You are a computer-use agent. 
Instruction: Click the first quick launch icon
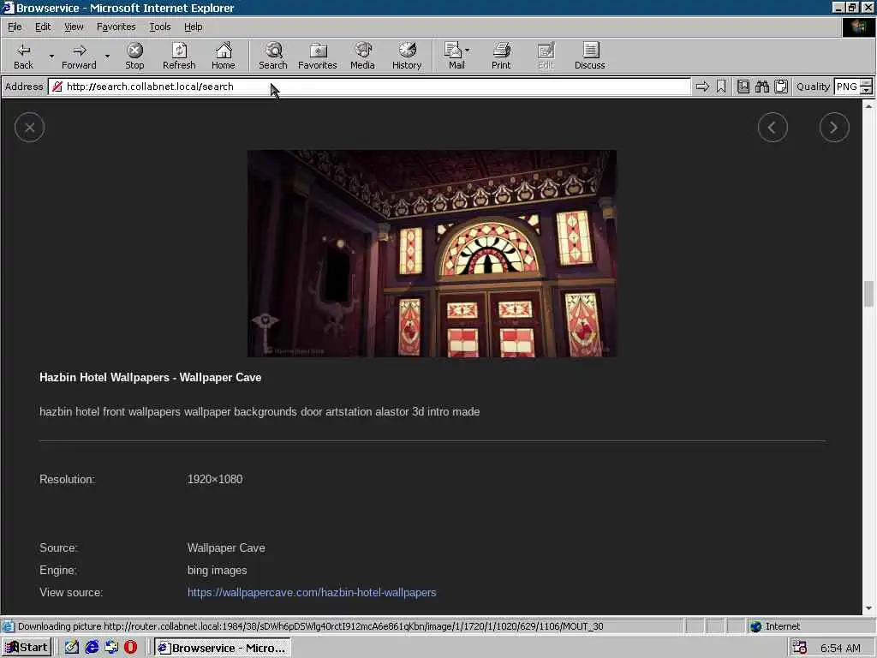72,648
